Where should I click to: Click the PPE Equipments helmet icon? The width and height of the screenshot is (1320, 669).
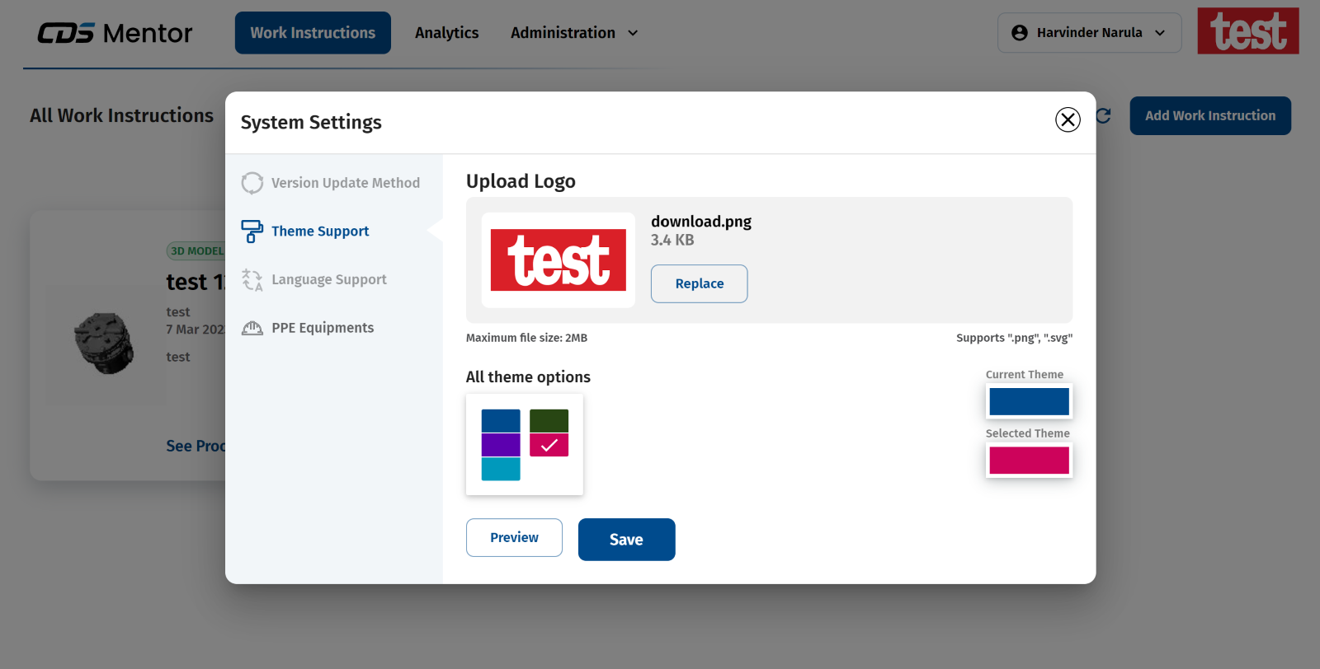tap(252, 328)
